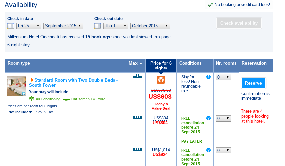Open the check-in date calendar icon
The height and width of the screenshot is (166, 285).
pyautogui.click(x=11, y=26)
